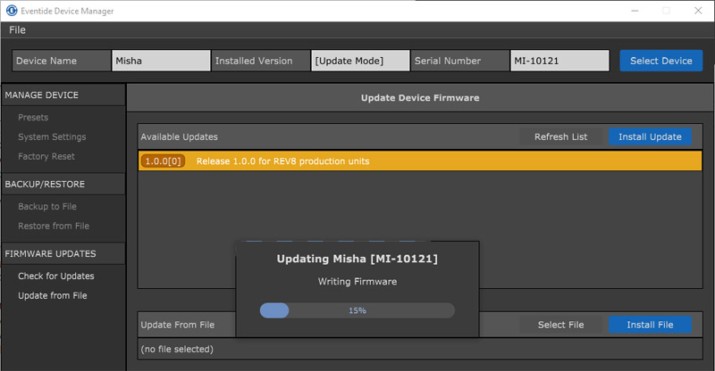The height and width of the screenshot is (371, 715).
Task: Click the Device Name field showing Misha
Action: coord(161,61)
